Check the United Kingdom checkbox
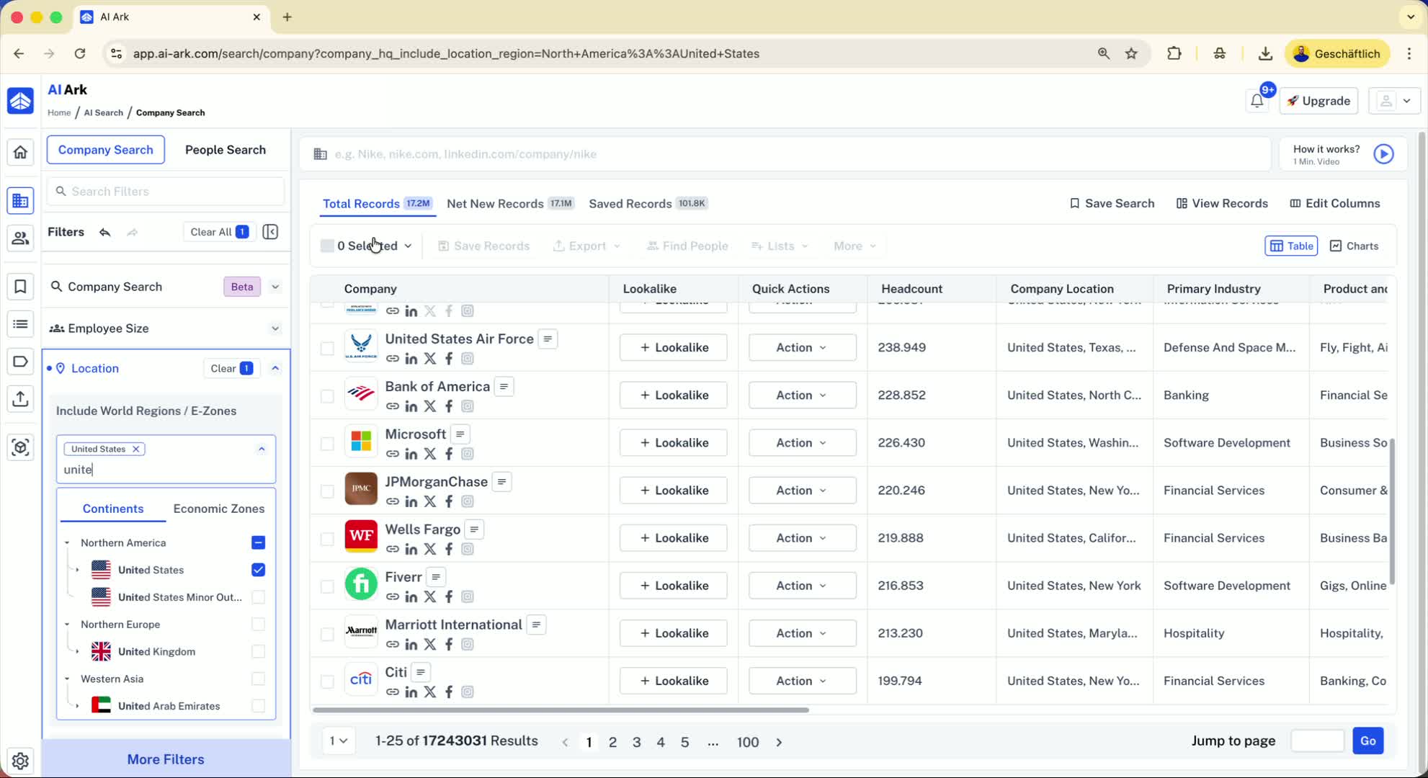Image resolution: width=1428 pixels, height=778 pixels. tap(258, 651)
